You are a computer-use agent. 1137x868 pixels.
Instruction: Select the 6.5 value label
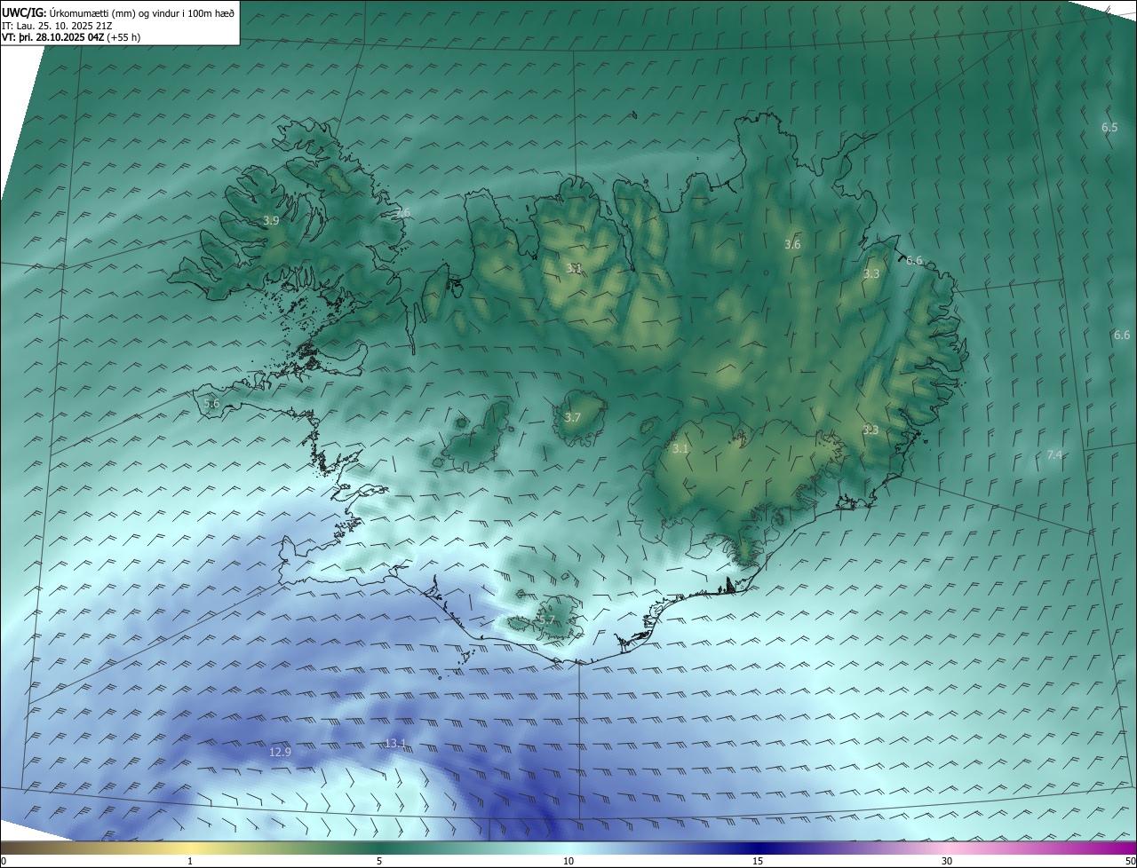(1109, 128)
